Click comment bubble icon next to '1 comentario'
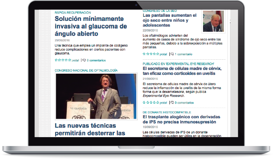The image size is (273, 160). [172, 54]
